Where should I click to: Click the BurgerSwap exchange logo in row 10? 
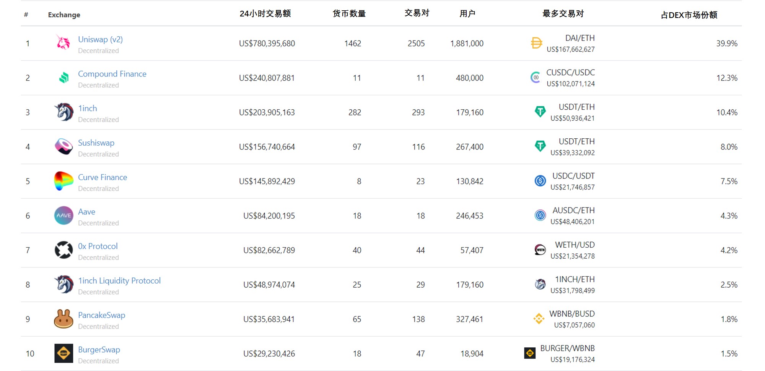point(63,353)
